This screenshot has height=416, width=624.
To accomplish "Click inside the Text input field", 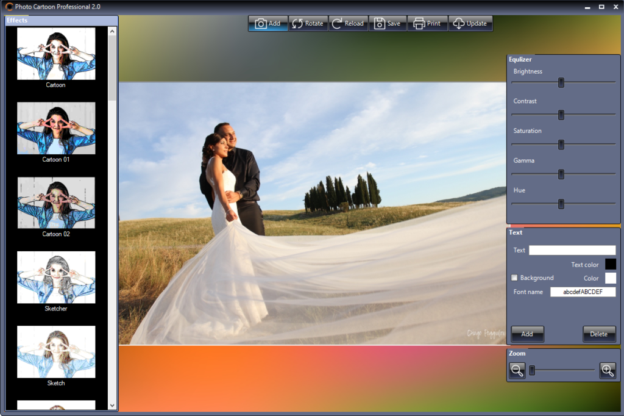I will [x=572, y=250].
